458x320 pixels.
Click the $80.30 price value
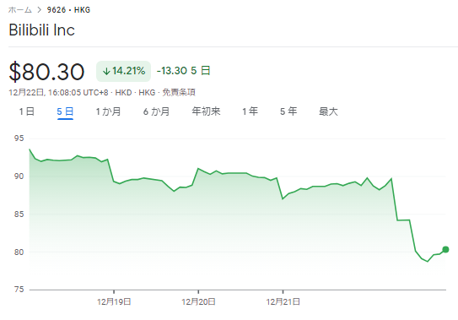[46, 72]
